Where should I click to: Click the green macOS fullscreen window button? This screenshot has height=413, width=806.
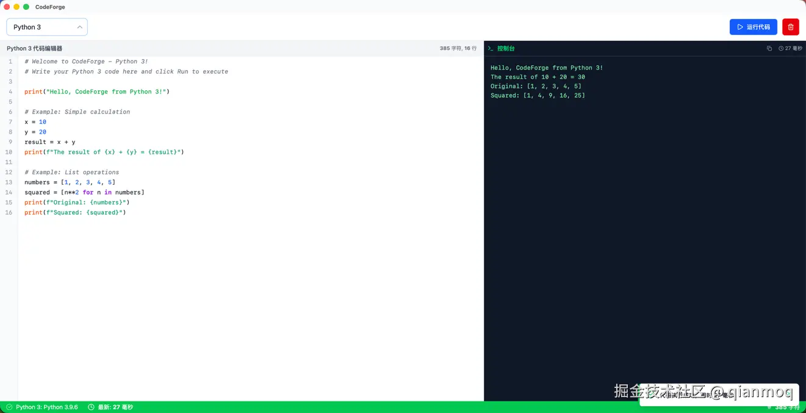pos(26,7)
